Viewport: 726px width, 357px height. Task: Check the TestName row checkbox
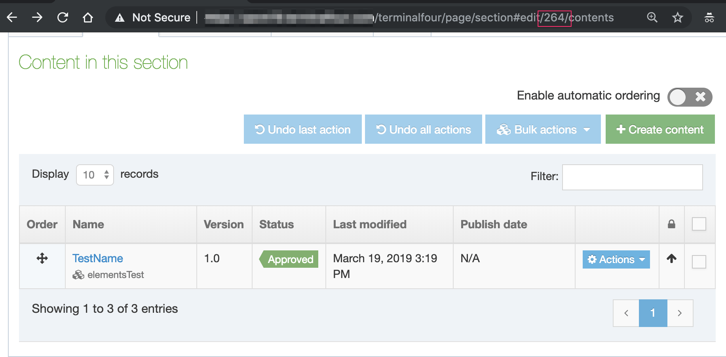(x=699, y=261)
